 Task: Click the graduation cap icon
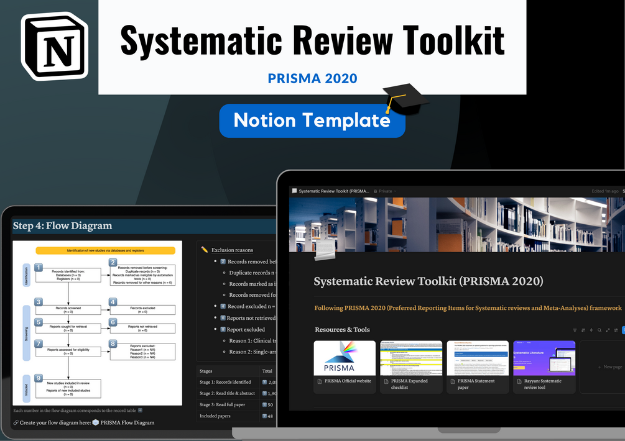point(405,98)
